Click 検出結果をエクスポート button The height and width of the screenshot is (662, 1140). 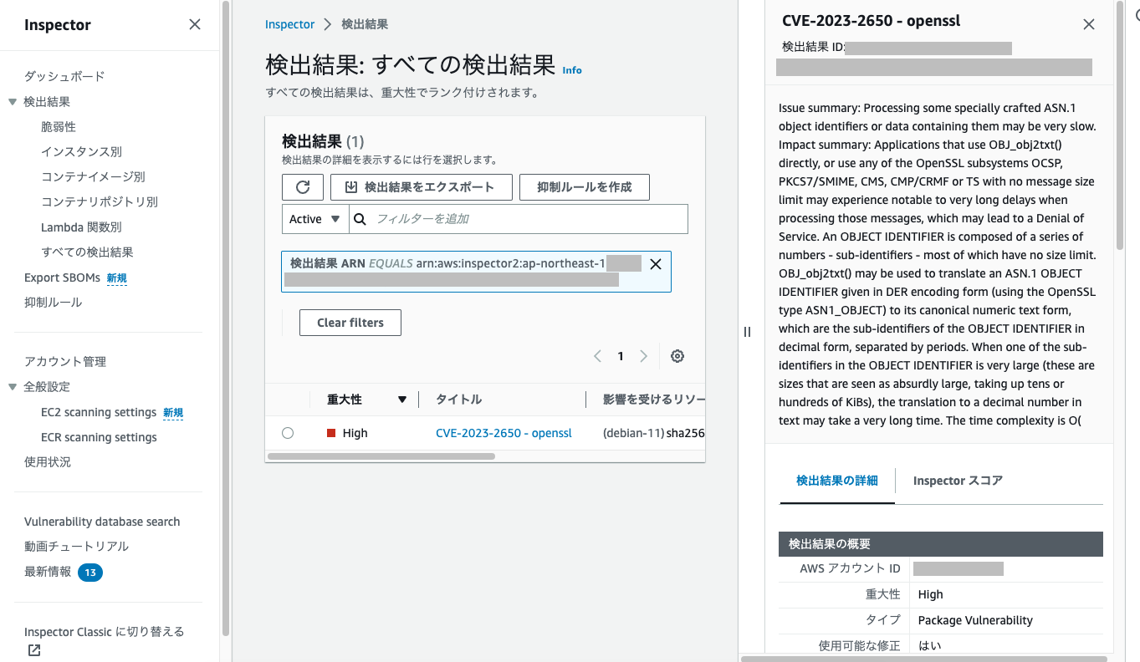tap(422, 187)
